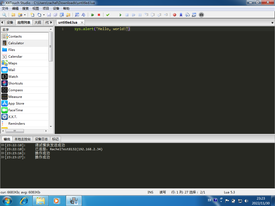Click the new file icon in toolbar

click(32, 15)
